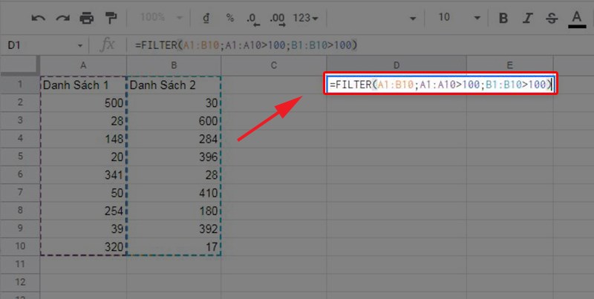The height and width of the screenshot is (299, 594).
Task: Click cell with value 396
Action: tap(174, 157)
